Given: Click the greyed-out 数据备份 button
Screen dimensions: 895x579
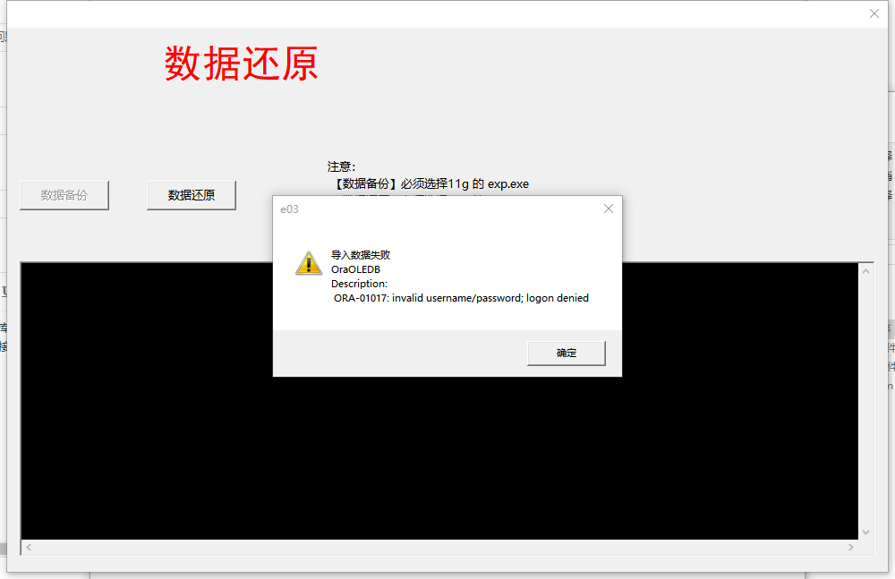Looking at the screenshot, I should point(64,195).
